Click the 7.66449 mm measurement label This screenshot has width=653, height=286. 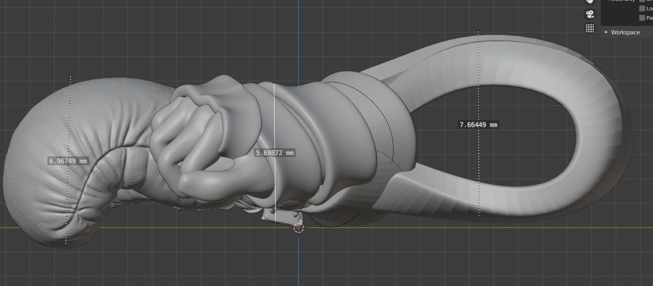click(478, 125)
